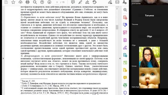Click italic heading 'Определяют ли волю небесные тела?'
This screenshot has width=168, height=95.
coord(42,17)
